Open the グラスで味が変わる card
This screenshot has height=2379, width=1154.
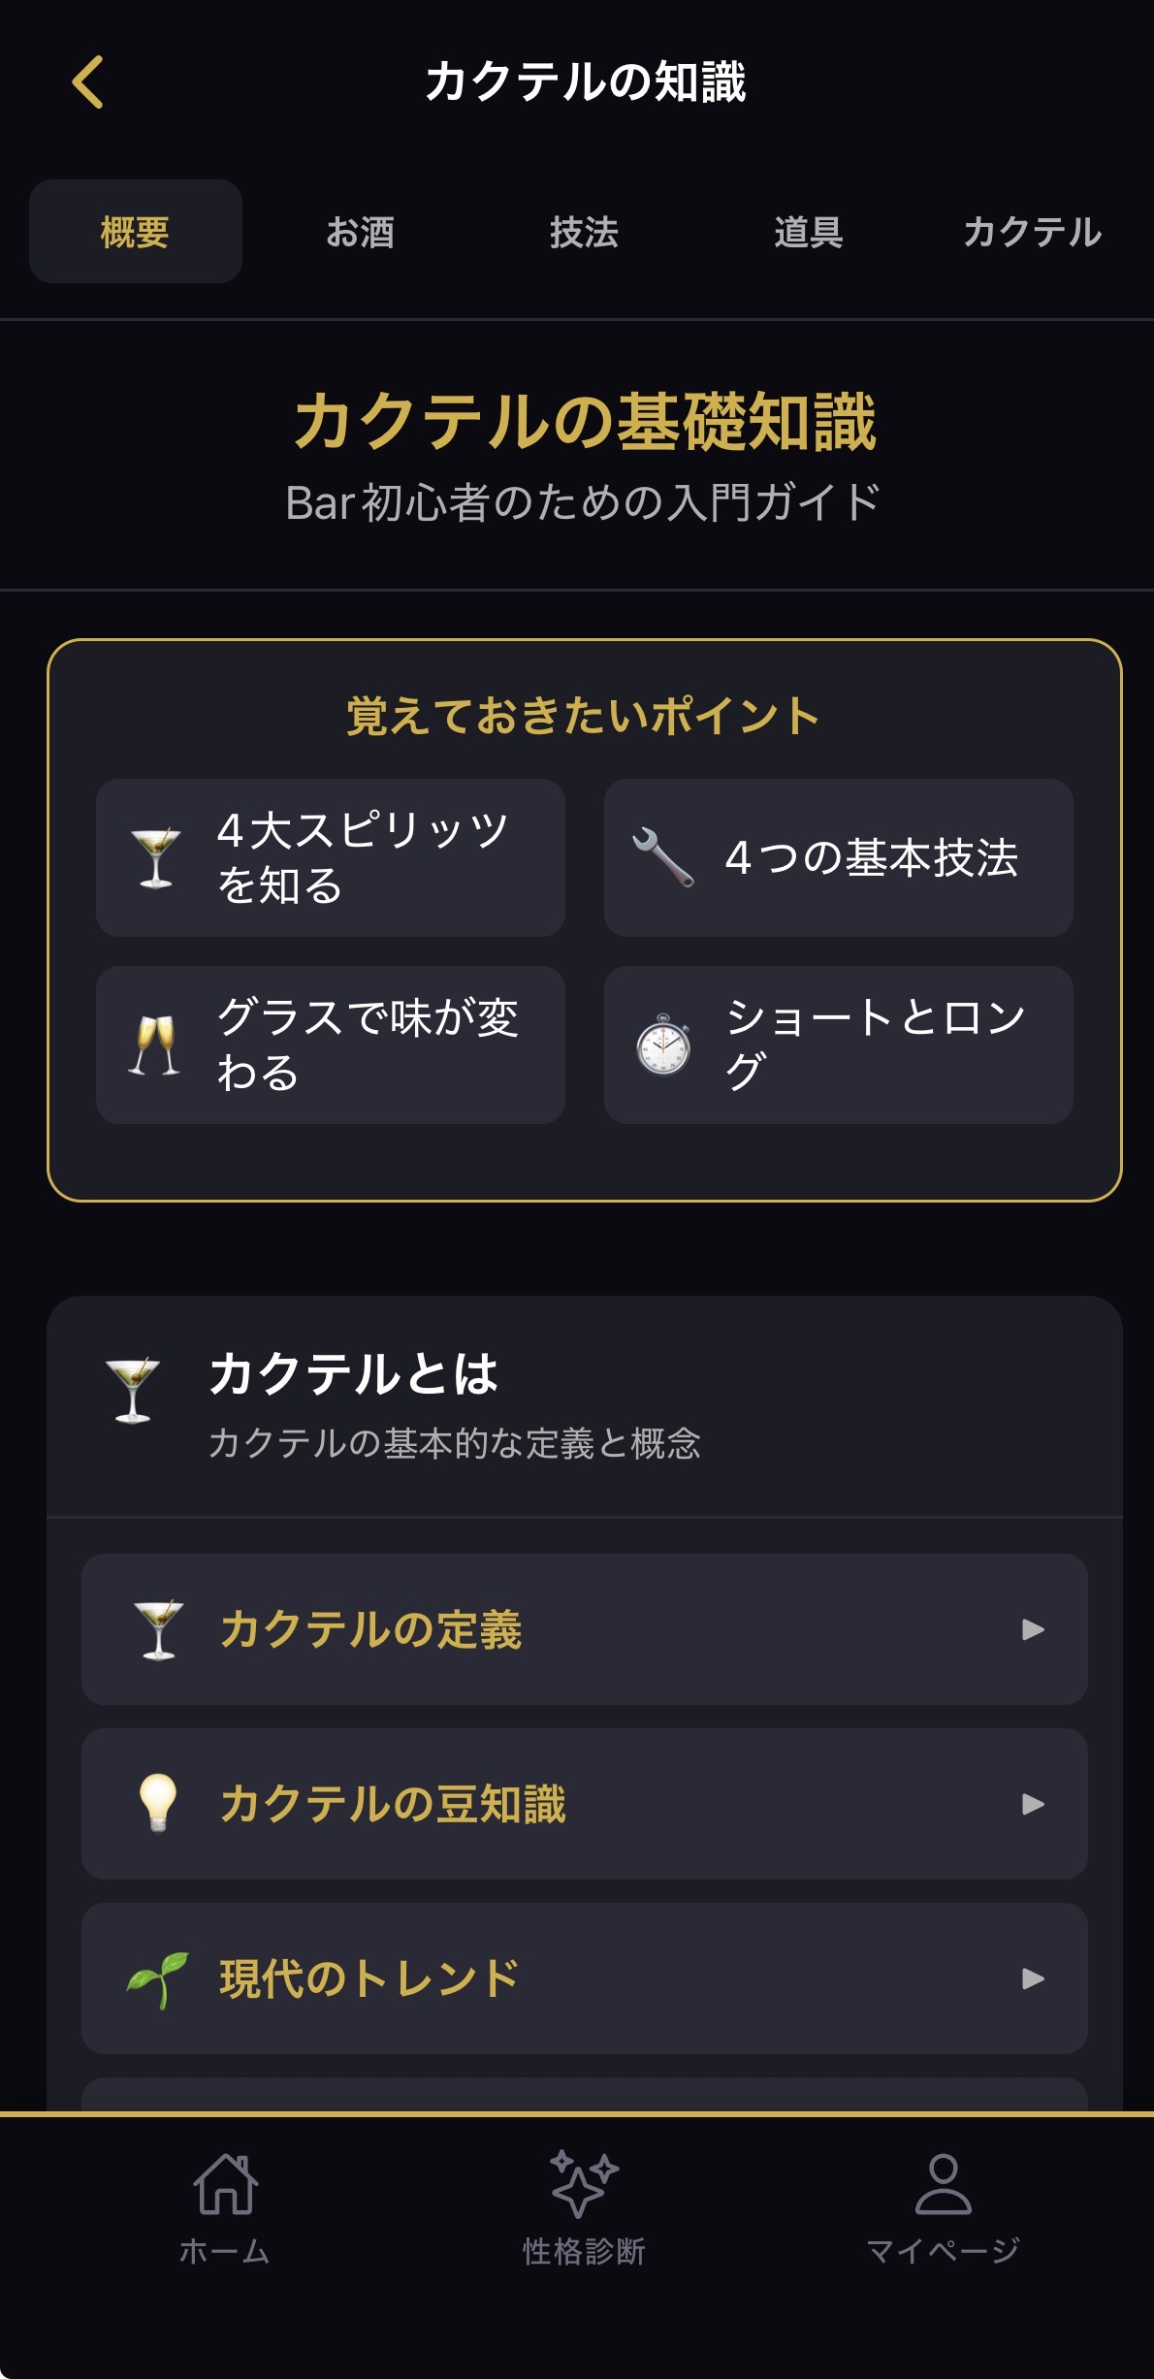point(331,1045)
